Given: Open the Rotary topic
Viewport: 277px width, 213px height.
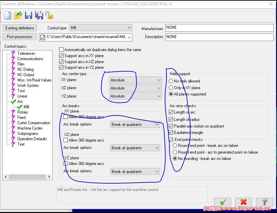Looking at the screenshot, I should point(23,112).
